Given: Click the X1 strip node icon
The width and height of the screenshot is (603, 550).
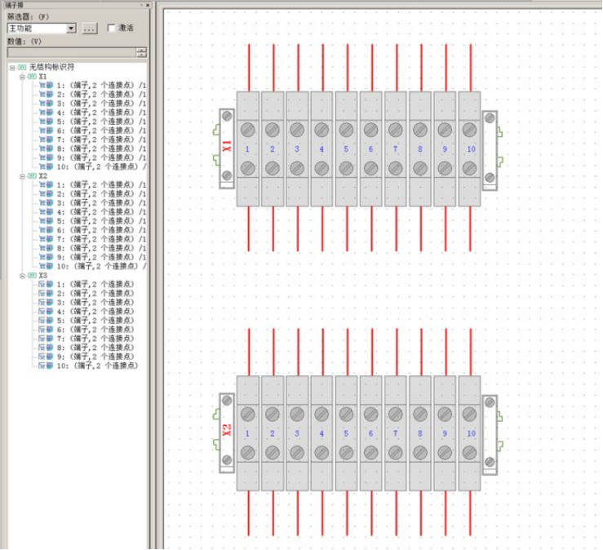Looking at the screenshot, I should (32, 77).
